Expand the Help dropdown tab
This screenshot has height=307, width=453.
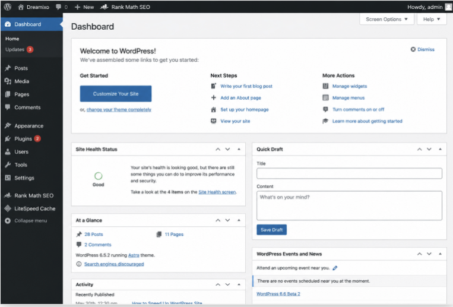pyautogui.click(x=432, y=20)
